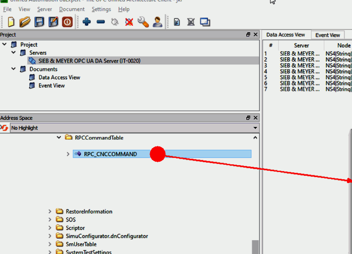
Task: Click the Open folder toolbar icon
Action: [25, 22]
